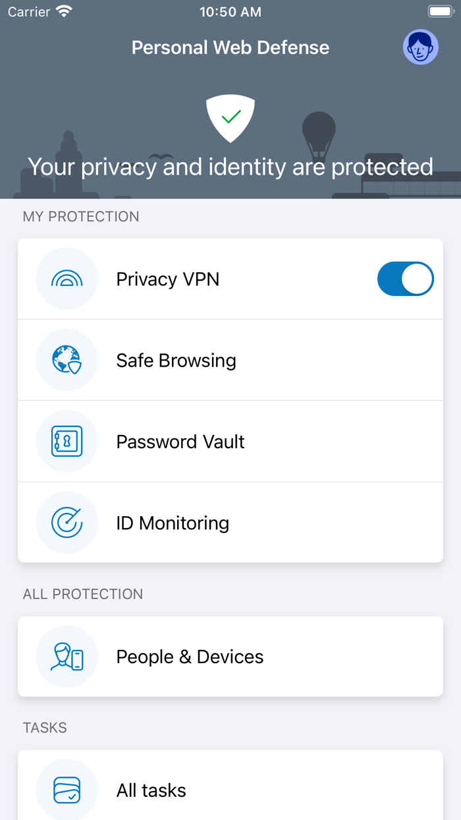Turn off Privacy VPN protection
Viewport: 461px width, 820px height.
coord(405,278)
